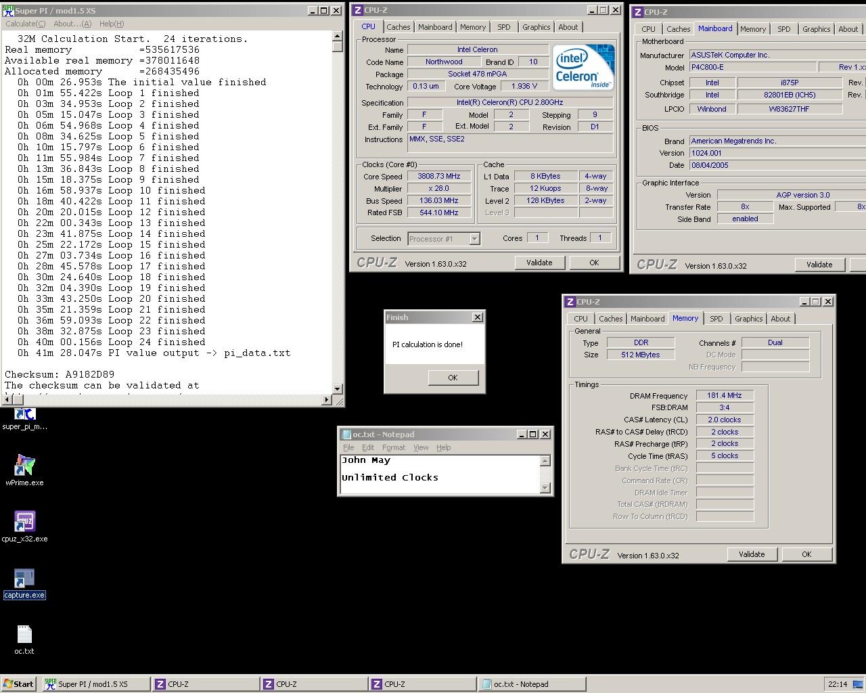The image size is (866, 693).
Task: Switch to Super PI taskbar button
Action: pyautogui.click(x=95, y=684)
